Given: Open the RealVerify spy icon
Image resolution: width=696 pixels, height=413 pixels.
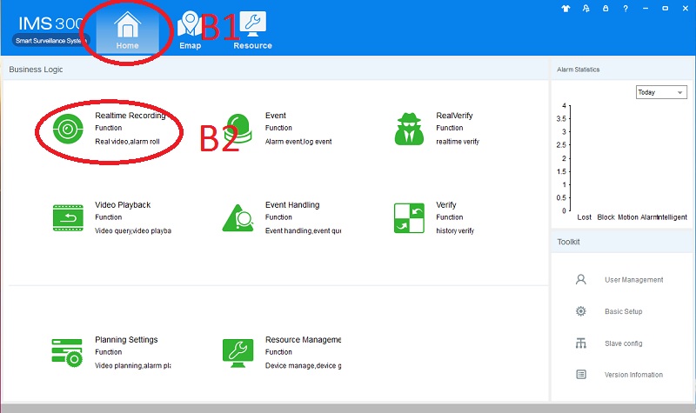Looking at the screenshot, I should (x=409, y=129).
